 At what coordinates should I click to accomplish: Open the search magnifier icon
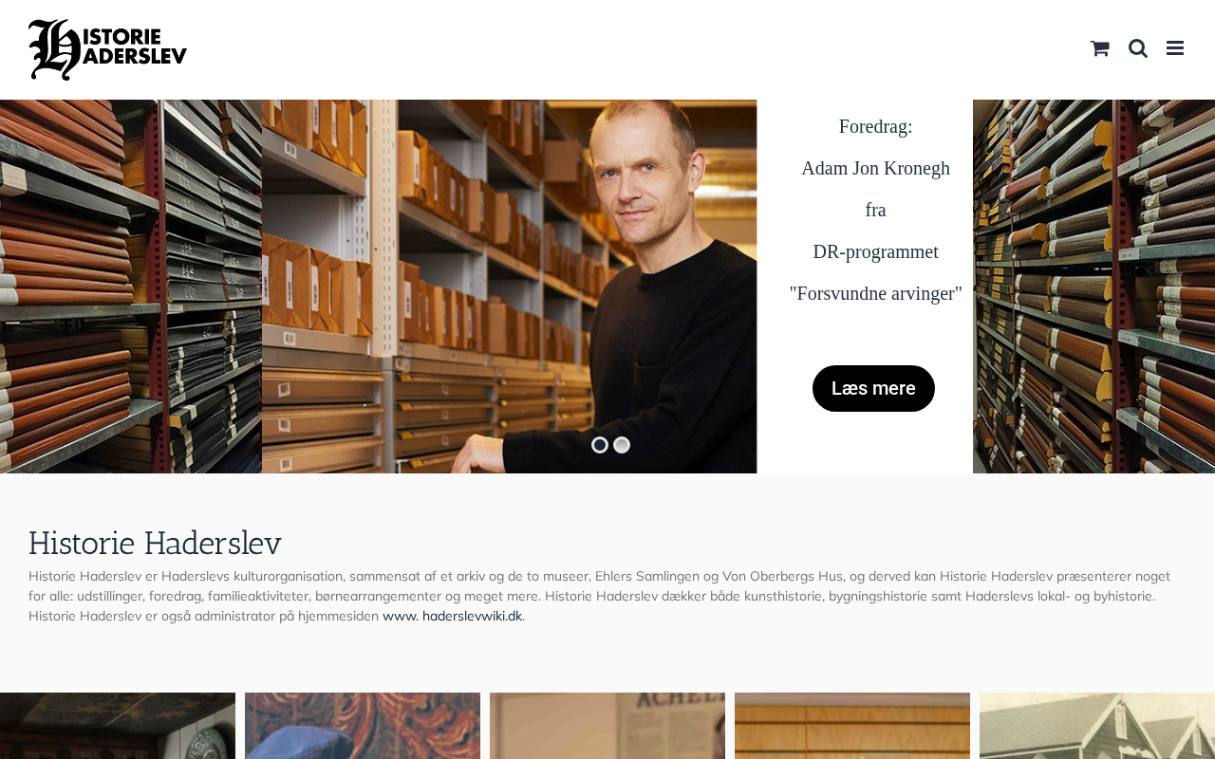[1138, 48]
